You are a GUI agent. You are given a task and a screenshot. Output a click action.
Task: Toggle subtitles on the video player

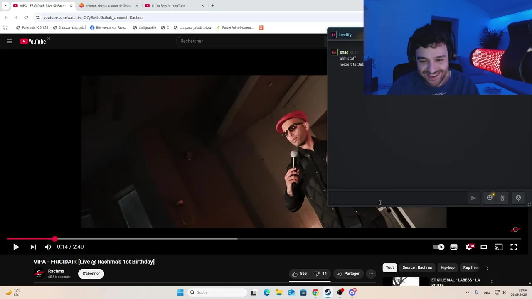[x=454, y=247]
